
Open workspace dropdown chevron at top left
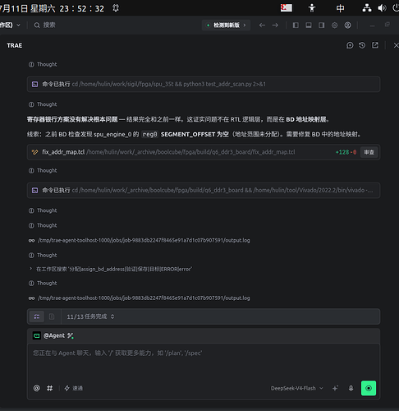pyautogui.click(x=18, y=25)
